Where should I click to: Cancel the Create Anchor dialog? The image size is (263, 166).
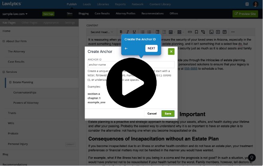click(152, 113)
